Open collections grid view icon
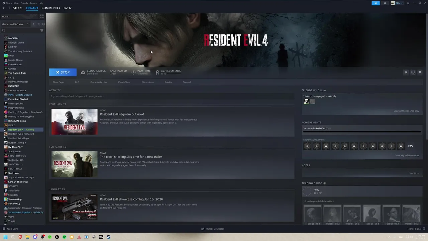This screenshot has height=241, width=428. click(42, 16)
